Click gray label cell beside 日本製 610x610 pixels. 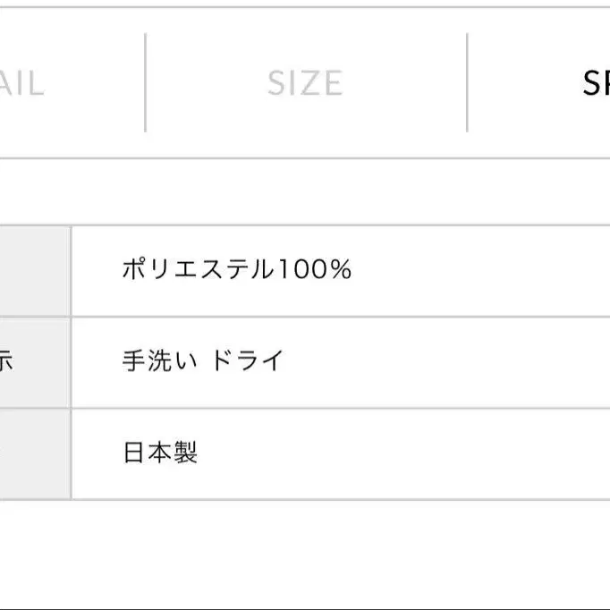pos(34,453)
